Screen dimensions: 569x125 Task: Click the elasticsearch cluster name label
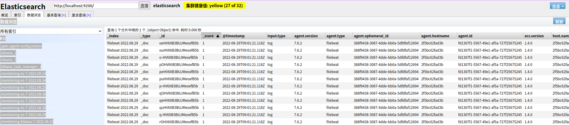point(167,6)
